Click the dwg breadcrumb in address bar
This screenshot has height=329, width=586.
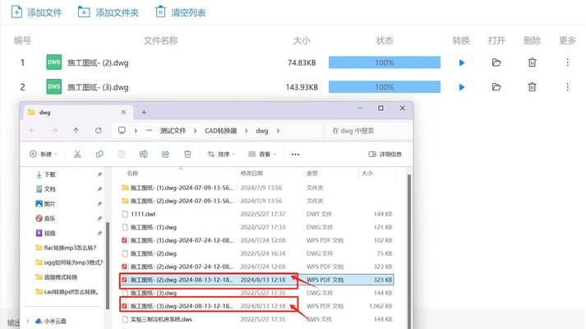tap(262, 131)
